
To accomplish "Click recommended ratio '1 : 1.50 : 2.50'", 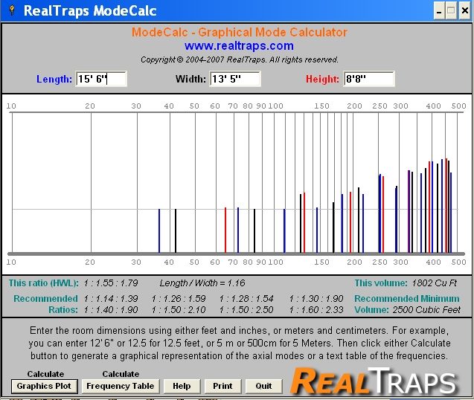I will pyautogui.click(x=246, y=310).
